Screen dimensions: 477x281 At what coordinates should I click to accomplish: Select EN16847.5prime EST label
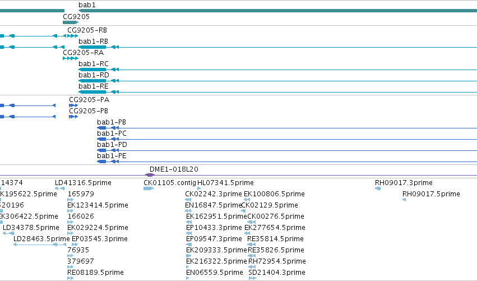pyautogui.click(x=213, y=205)
